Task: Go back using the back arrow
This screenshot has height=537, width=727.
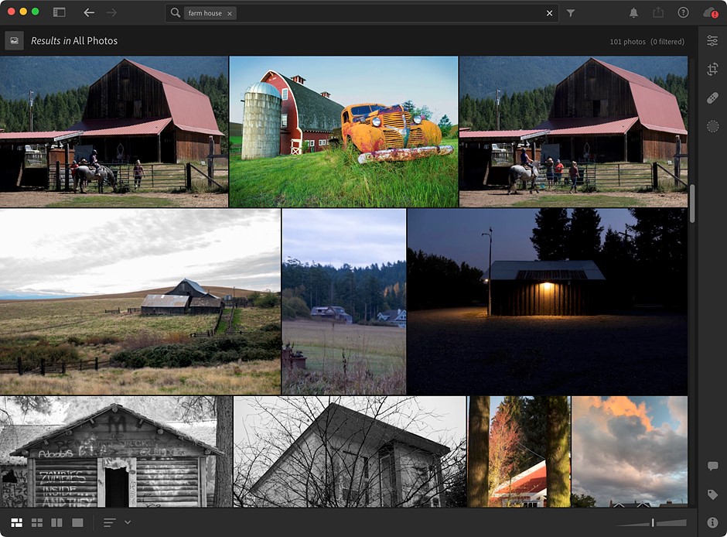Action: tap(89, 12)
